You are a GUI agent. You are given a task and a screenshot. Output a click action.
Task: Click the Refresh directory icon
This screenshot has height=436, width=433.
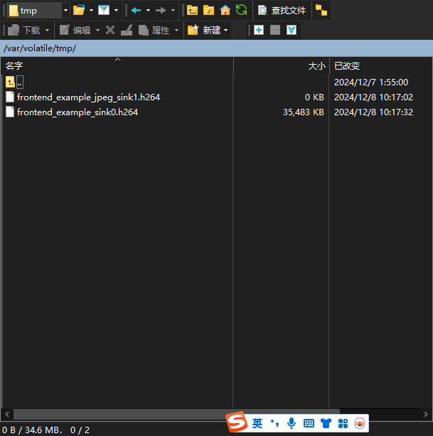pyautogui.click(x=242, y=10)
